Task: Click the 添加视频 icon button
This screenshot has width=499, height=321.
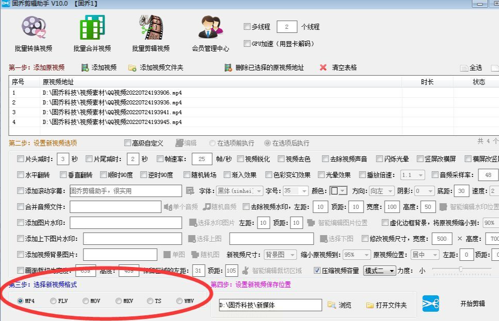Action: coord(85,68)
